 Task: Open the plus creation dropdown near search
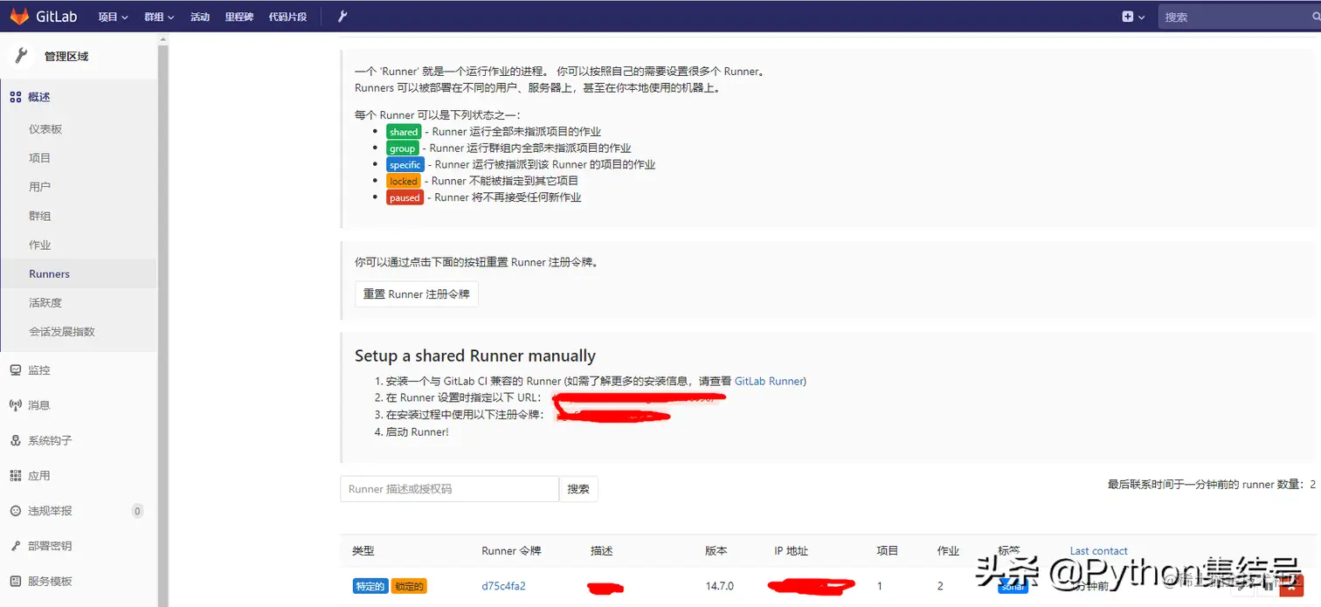[x=1133, y=15]
